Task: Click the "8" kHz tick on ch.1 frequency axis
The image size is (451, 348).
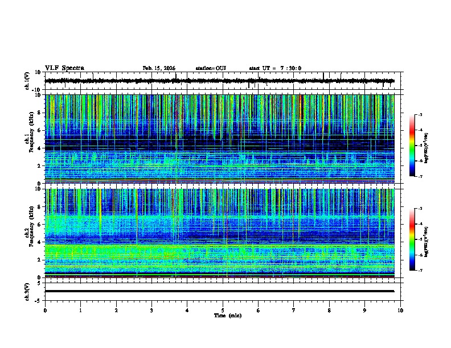Action: point(39,113)
